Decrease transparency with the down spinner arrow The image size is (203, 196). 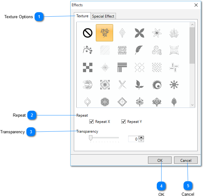click(x=141, y=140)
